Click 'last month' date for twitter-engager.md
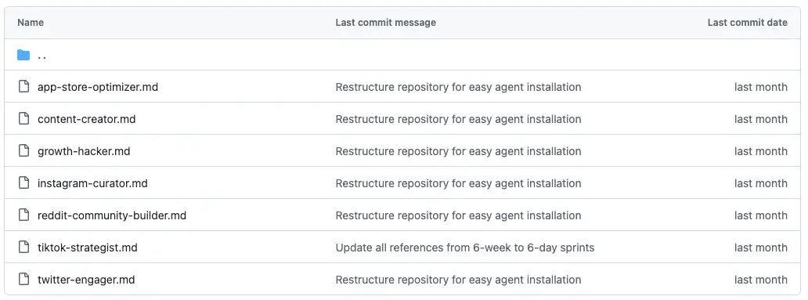The height and width of the screenshot is (300, 808). pos(760,280)
